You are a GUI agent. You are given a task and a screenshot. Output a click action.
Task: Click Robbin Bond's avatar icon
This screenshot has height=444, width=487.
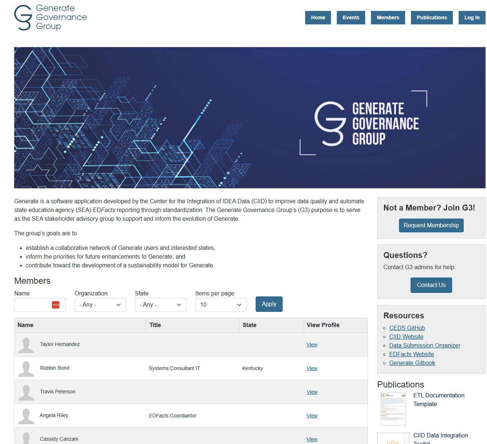pyautogui.click(x=26, y=369)
